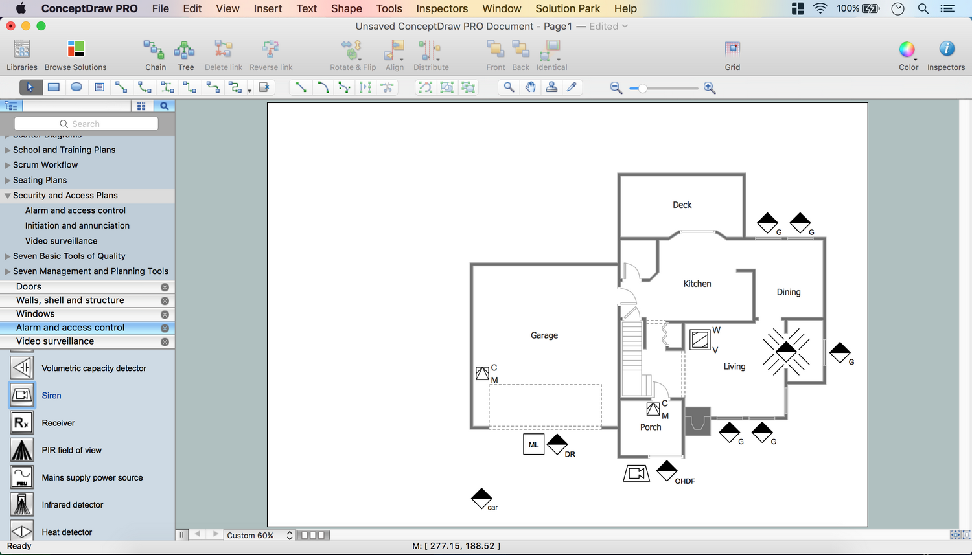This screenshot has height=555, width=972.
Task: Click the zoom in magnifier
Action: (x=710, y=87)
